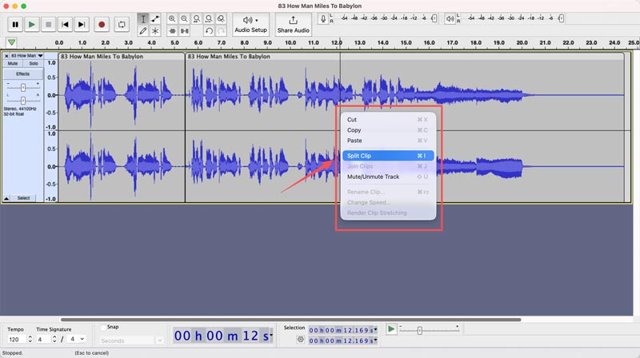
Task: Adjust the playback level slider knob
Action: (x=562, y=18)
